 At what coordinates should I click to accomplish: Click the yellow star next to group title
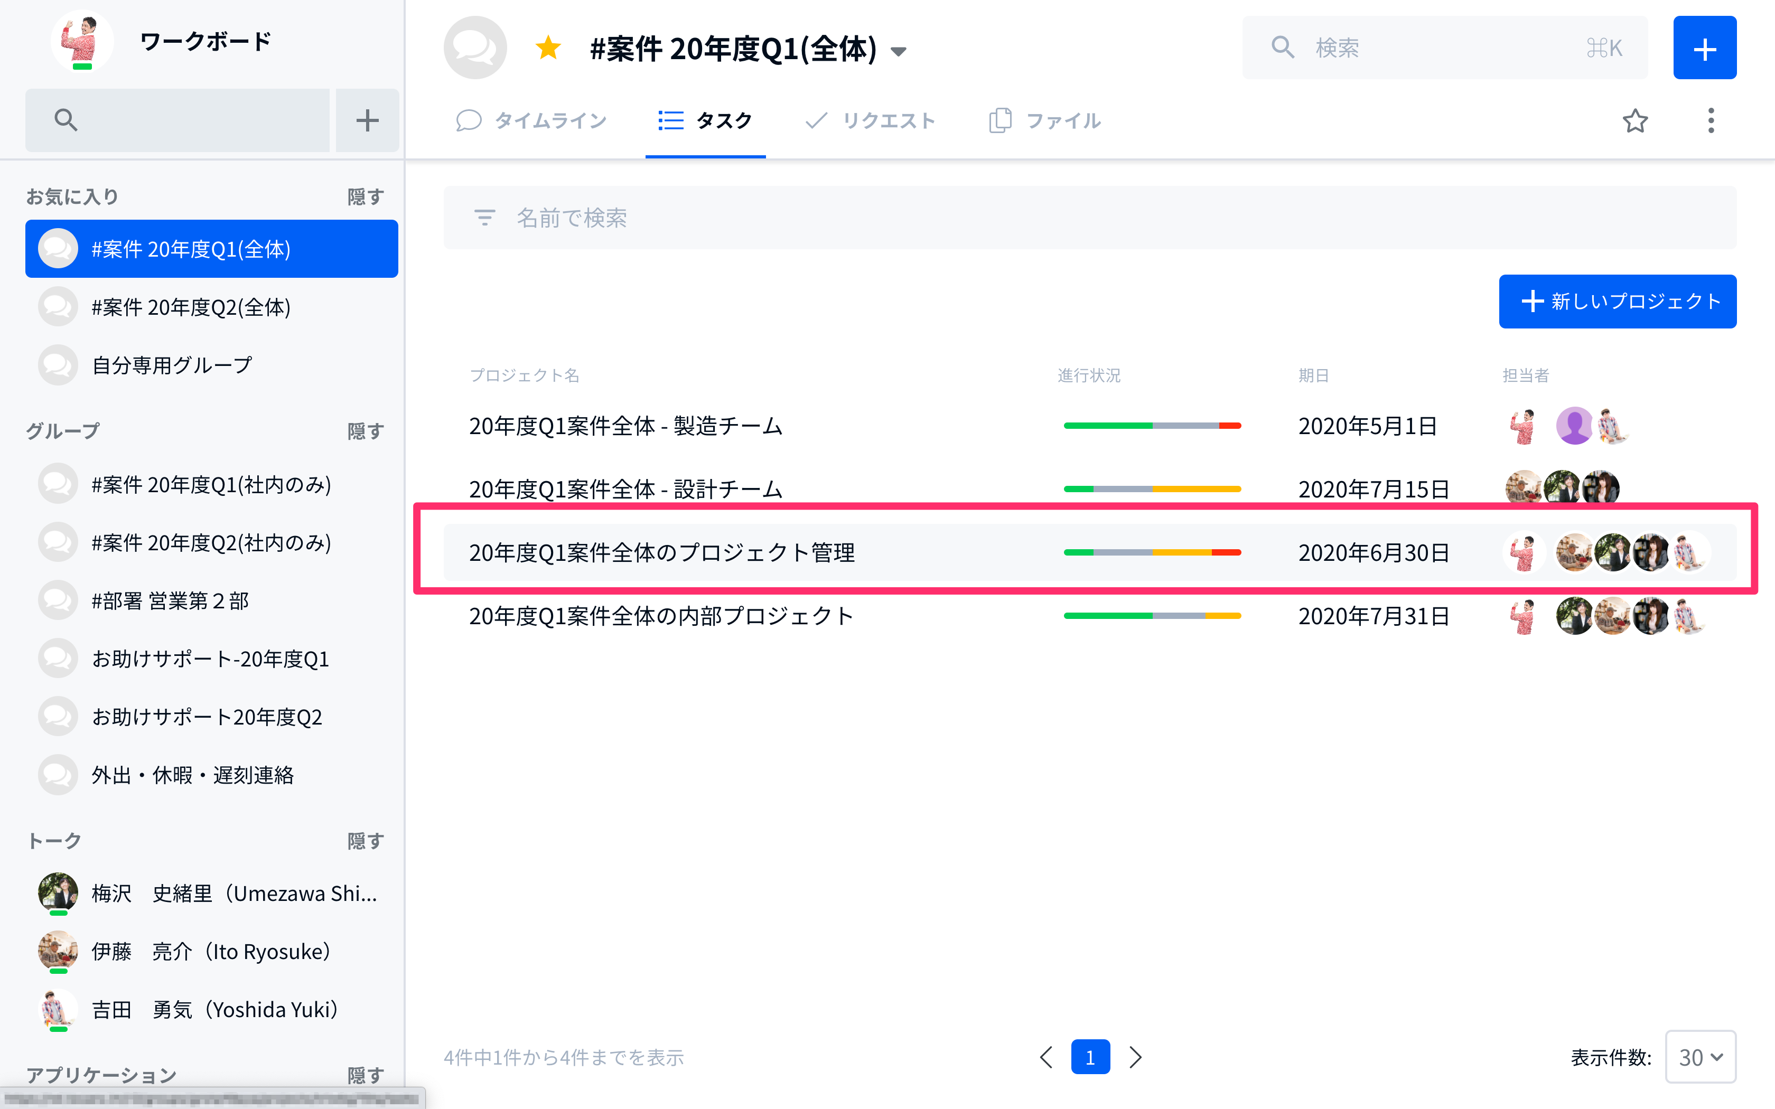click(548, 49)
